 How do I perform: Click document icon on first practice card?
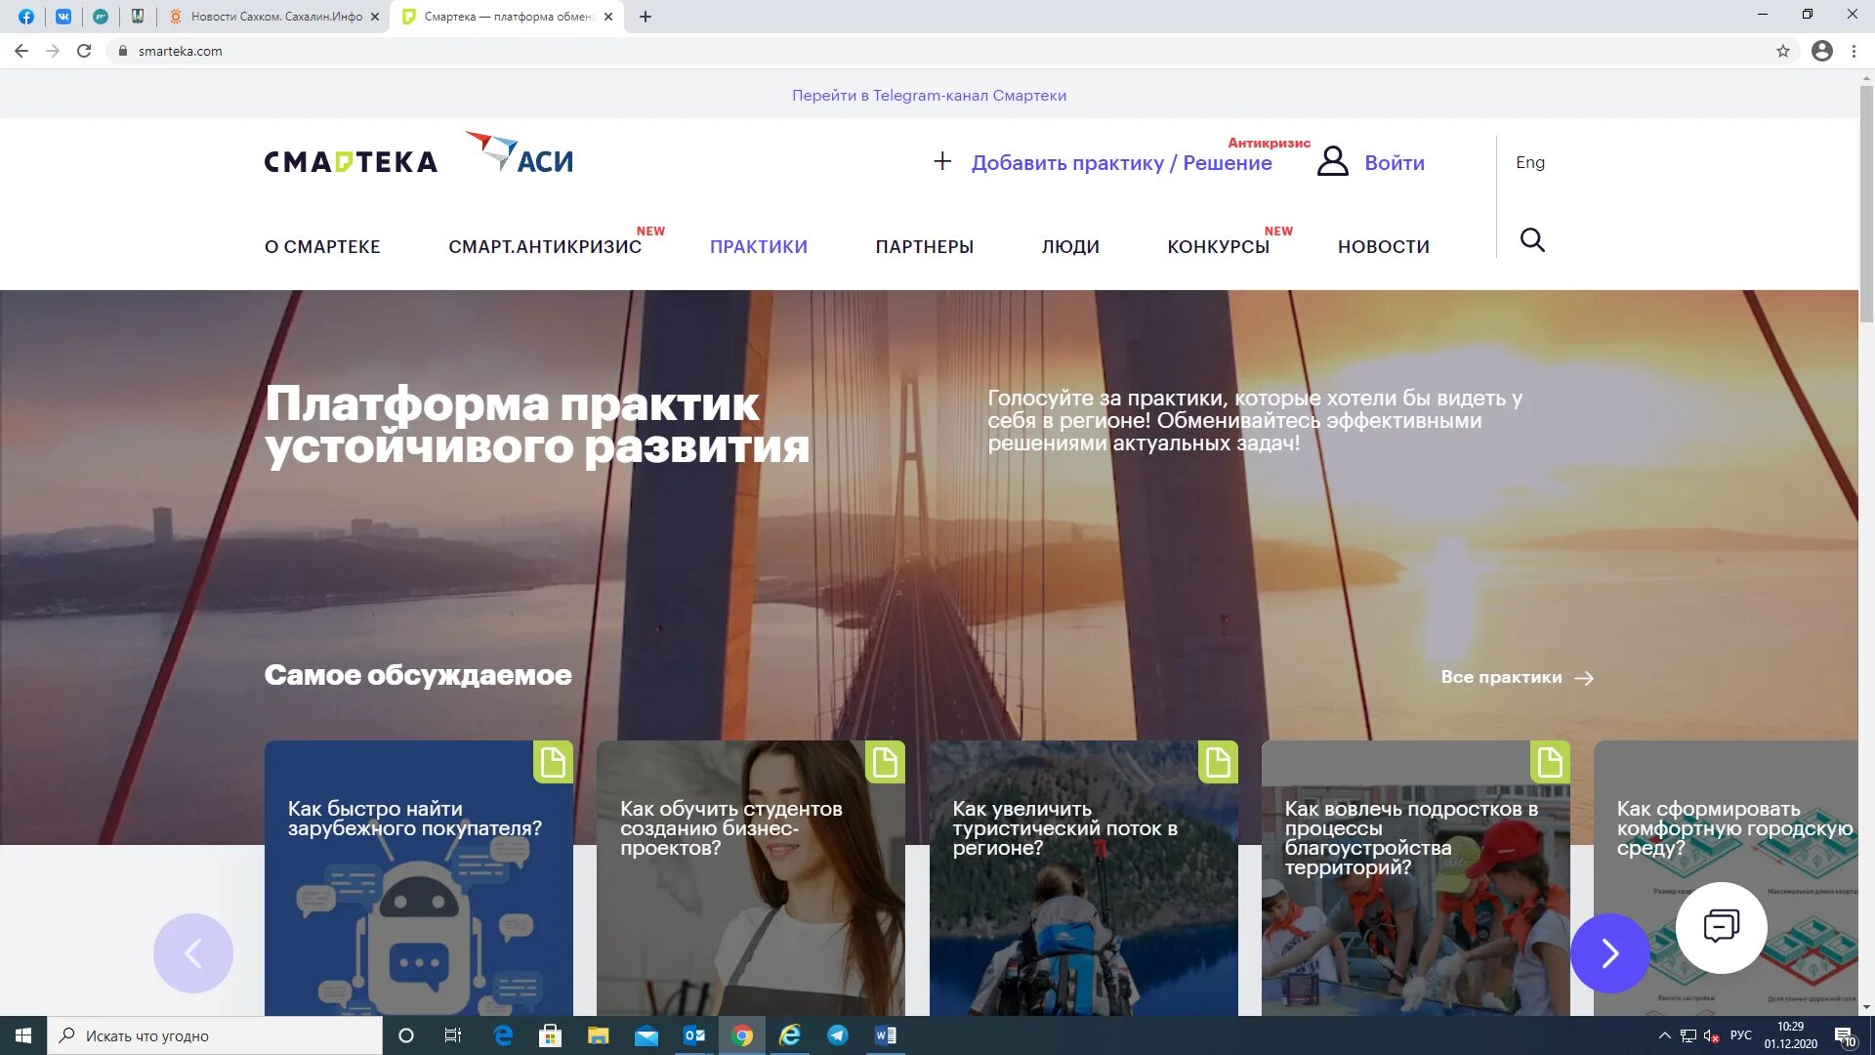(x=553, y=762)
